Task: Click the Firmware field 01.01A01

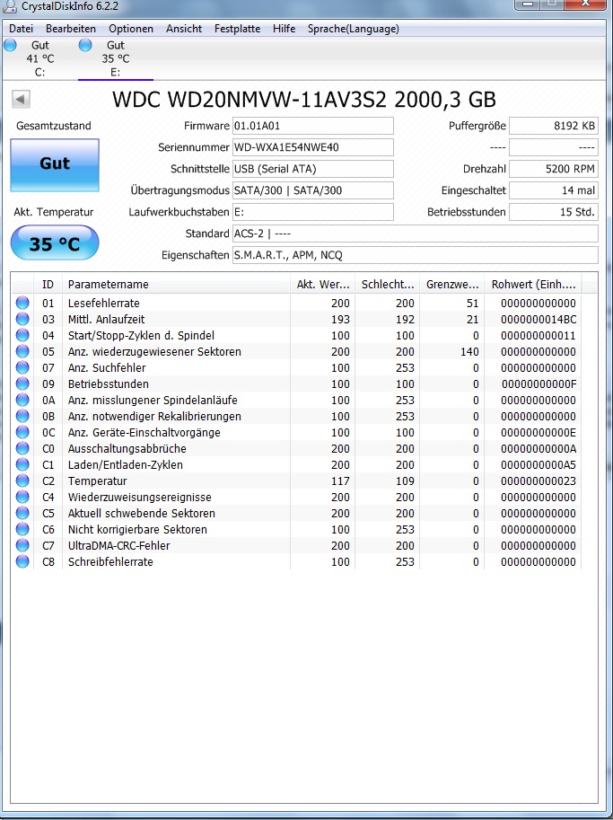Action: tap(313, 126)
